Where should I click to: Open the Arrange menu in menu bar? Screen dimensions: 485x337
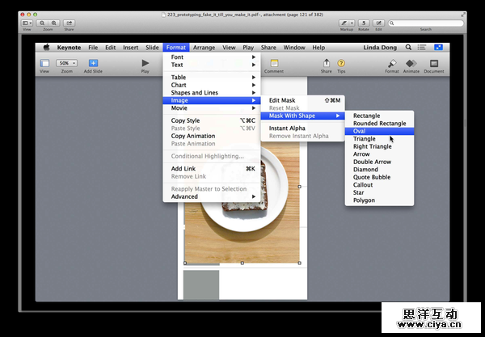tap(204, 48)
